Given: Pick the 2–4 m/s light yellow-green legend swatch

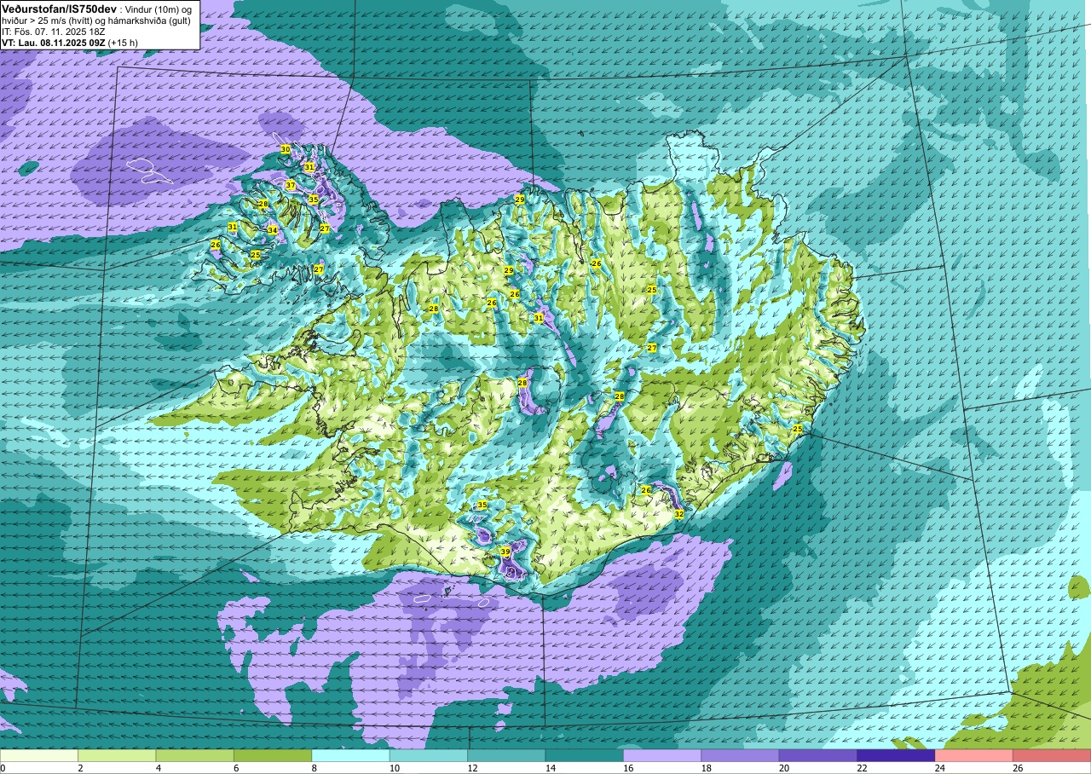Looking at the screenshot, I should (117, 755).
